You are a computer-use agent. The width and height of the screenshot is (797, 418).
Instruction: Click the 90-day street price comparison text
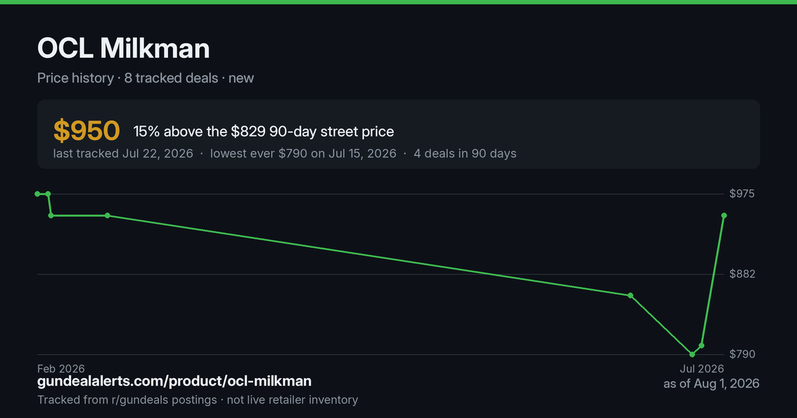click(x=264, y=131)
